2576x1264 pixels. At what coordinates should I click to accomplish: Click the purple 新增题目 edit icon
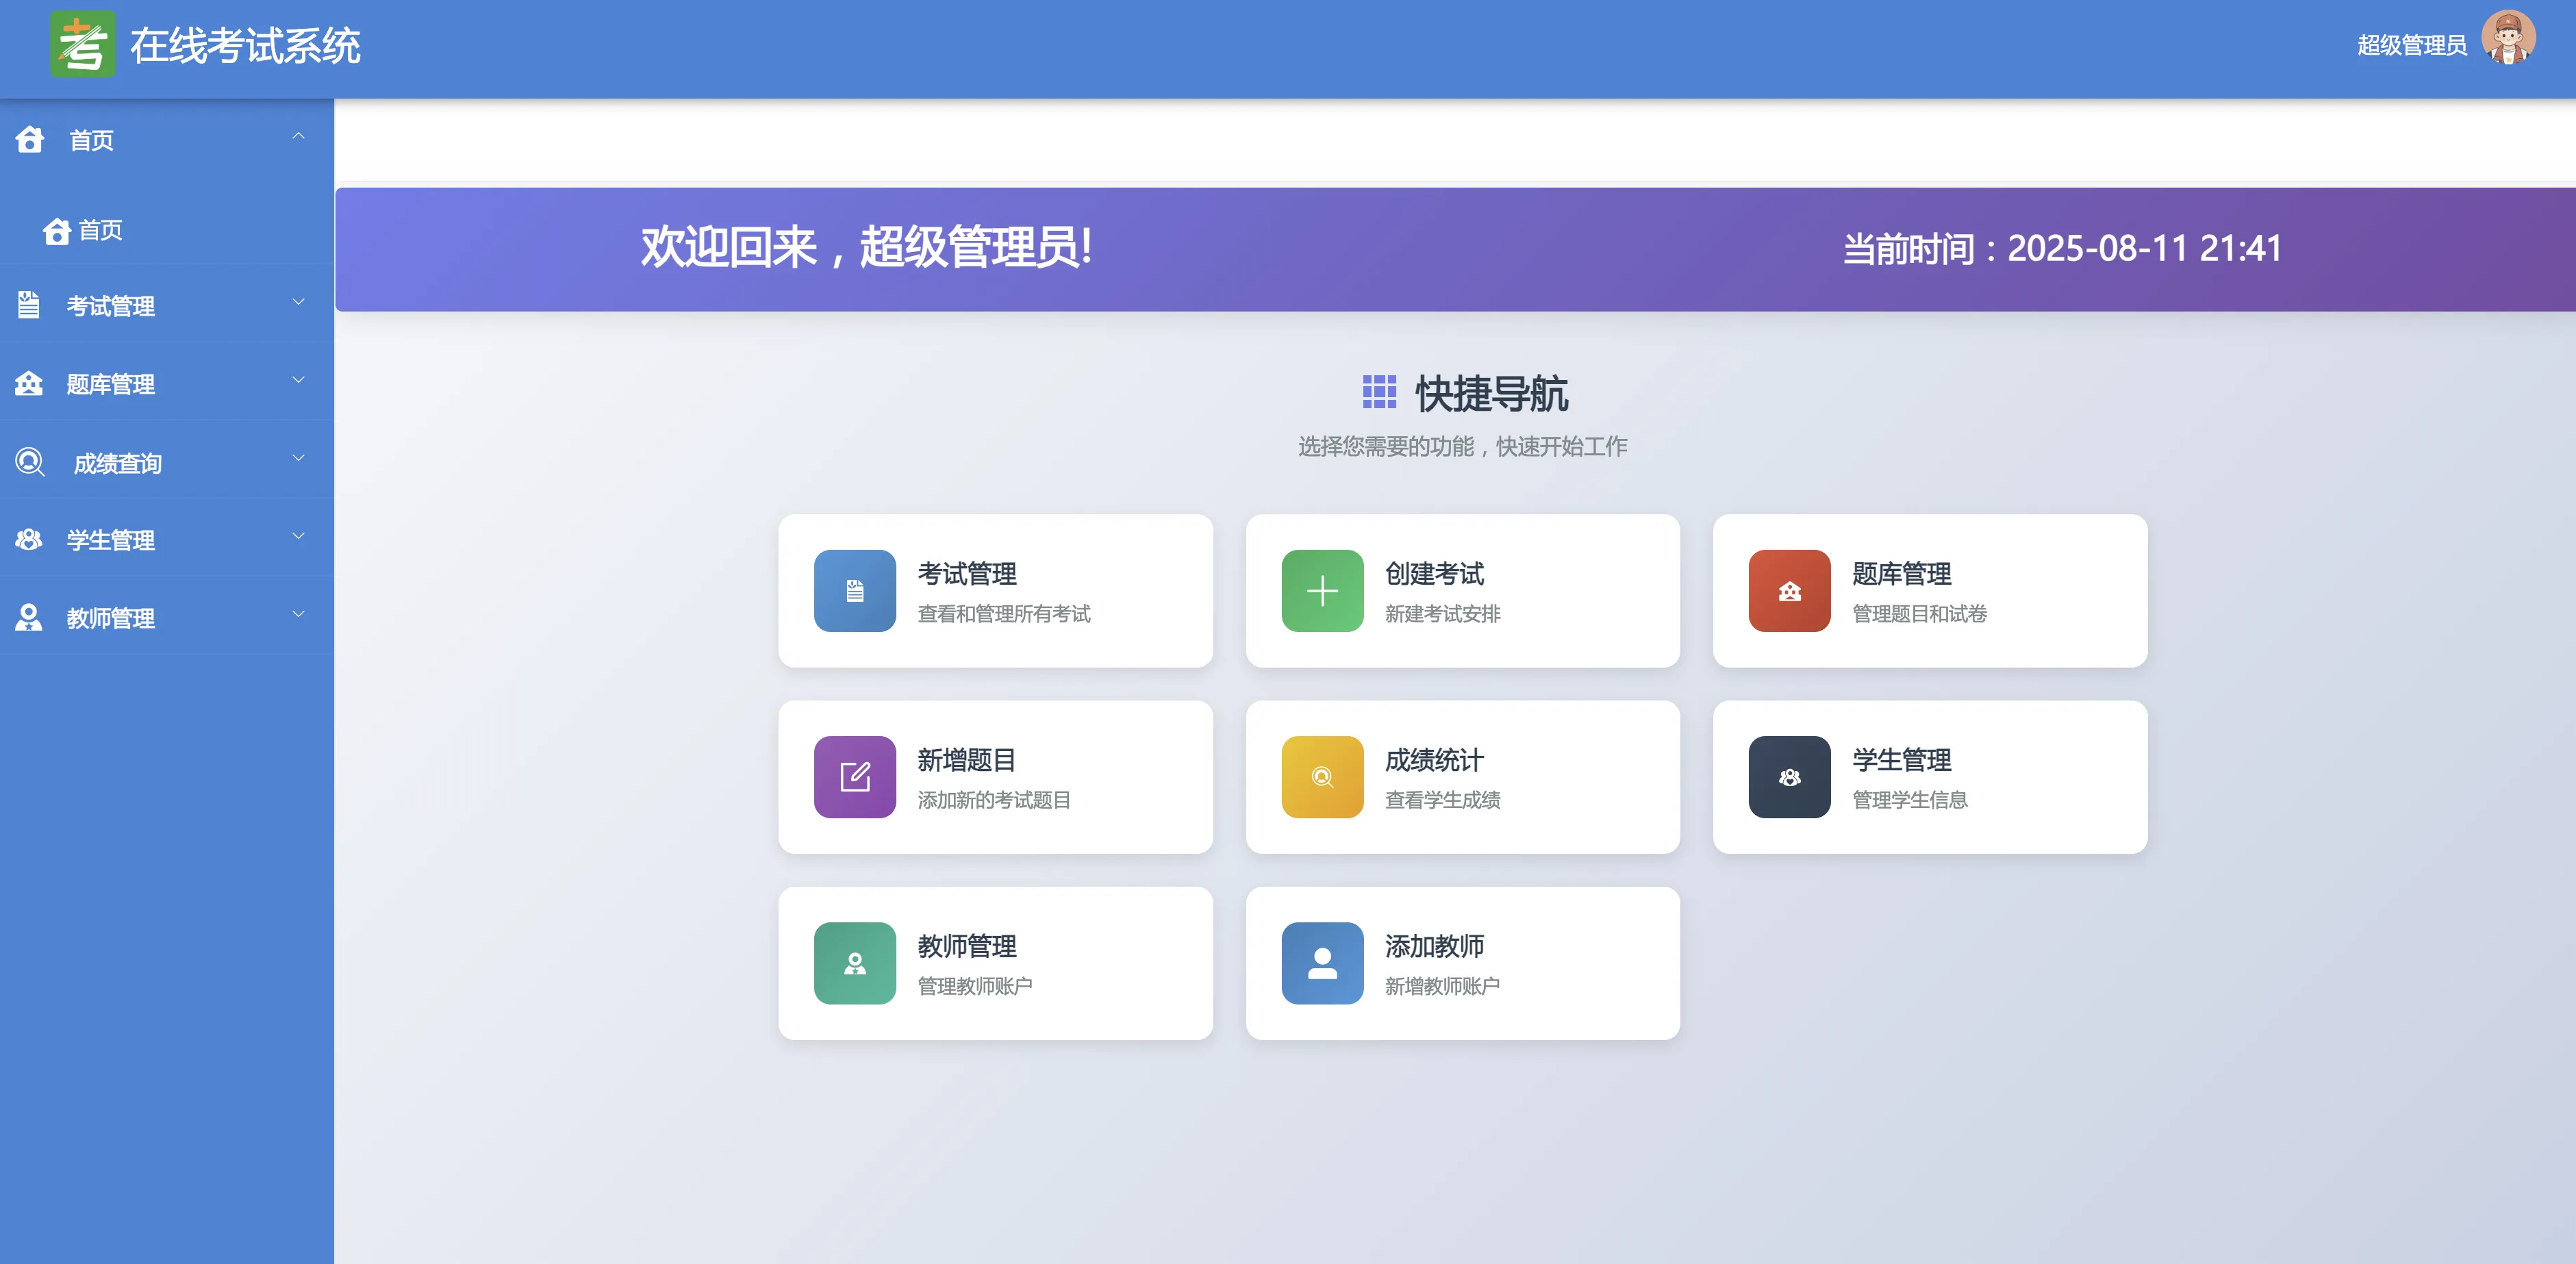(854, 776)
